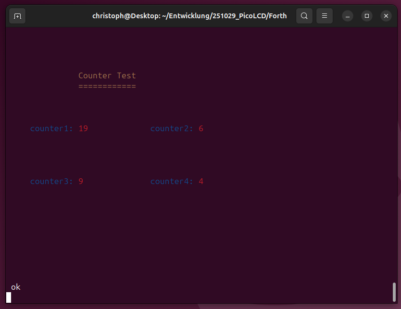
Task: Click the 'counter3:' label
Action: point(51,181)
